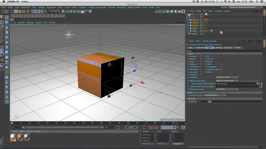Image resolution: width=266 pixels, height=149 pixels.
Task: Select the torus icon at palette bottom
Action: coord(7,102)
